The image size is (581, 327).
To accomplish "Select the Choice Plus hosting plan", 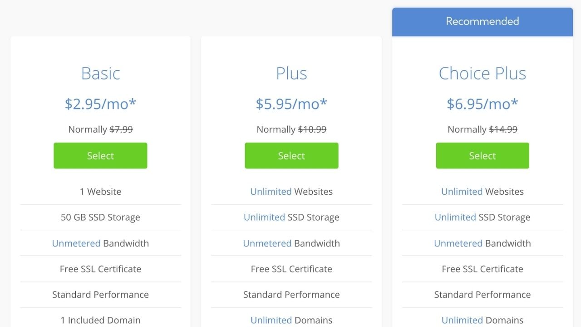I will point(483,156).
